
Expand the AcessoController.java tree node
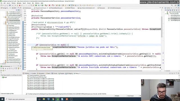click(6, 19)
